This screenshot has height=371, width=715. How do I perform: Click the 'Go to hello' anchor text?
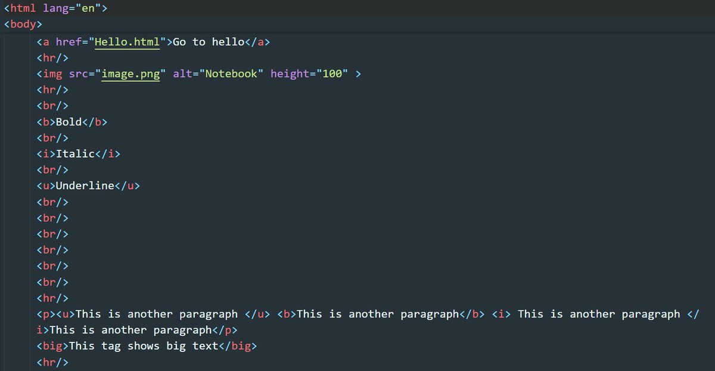(209, 42)
